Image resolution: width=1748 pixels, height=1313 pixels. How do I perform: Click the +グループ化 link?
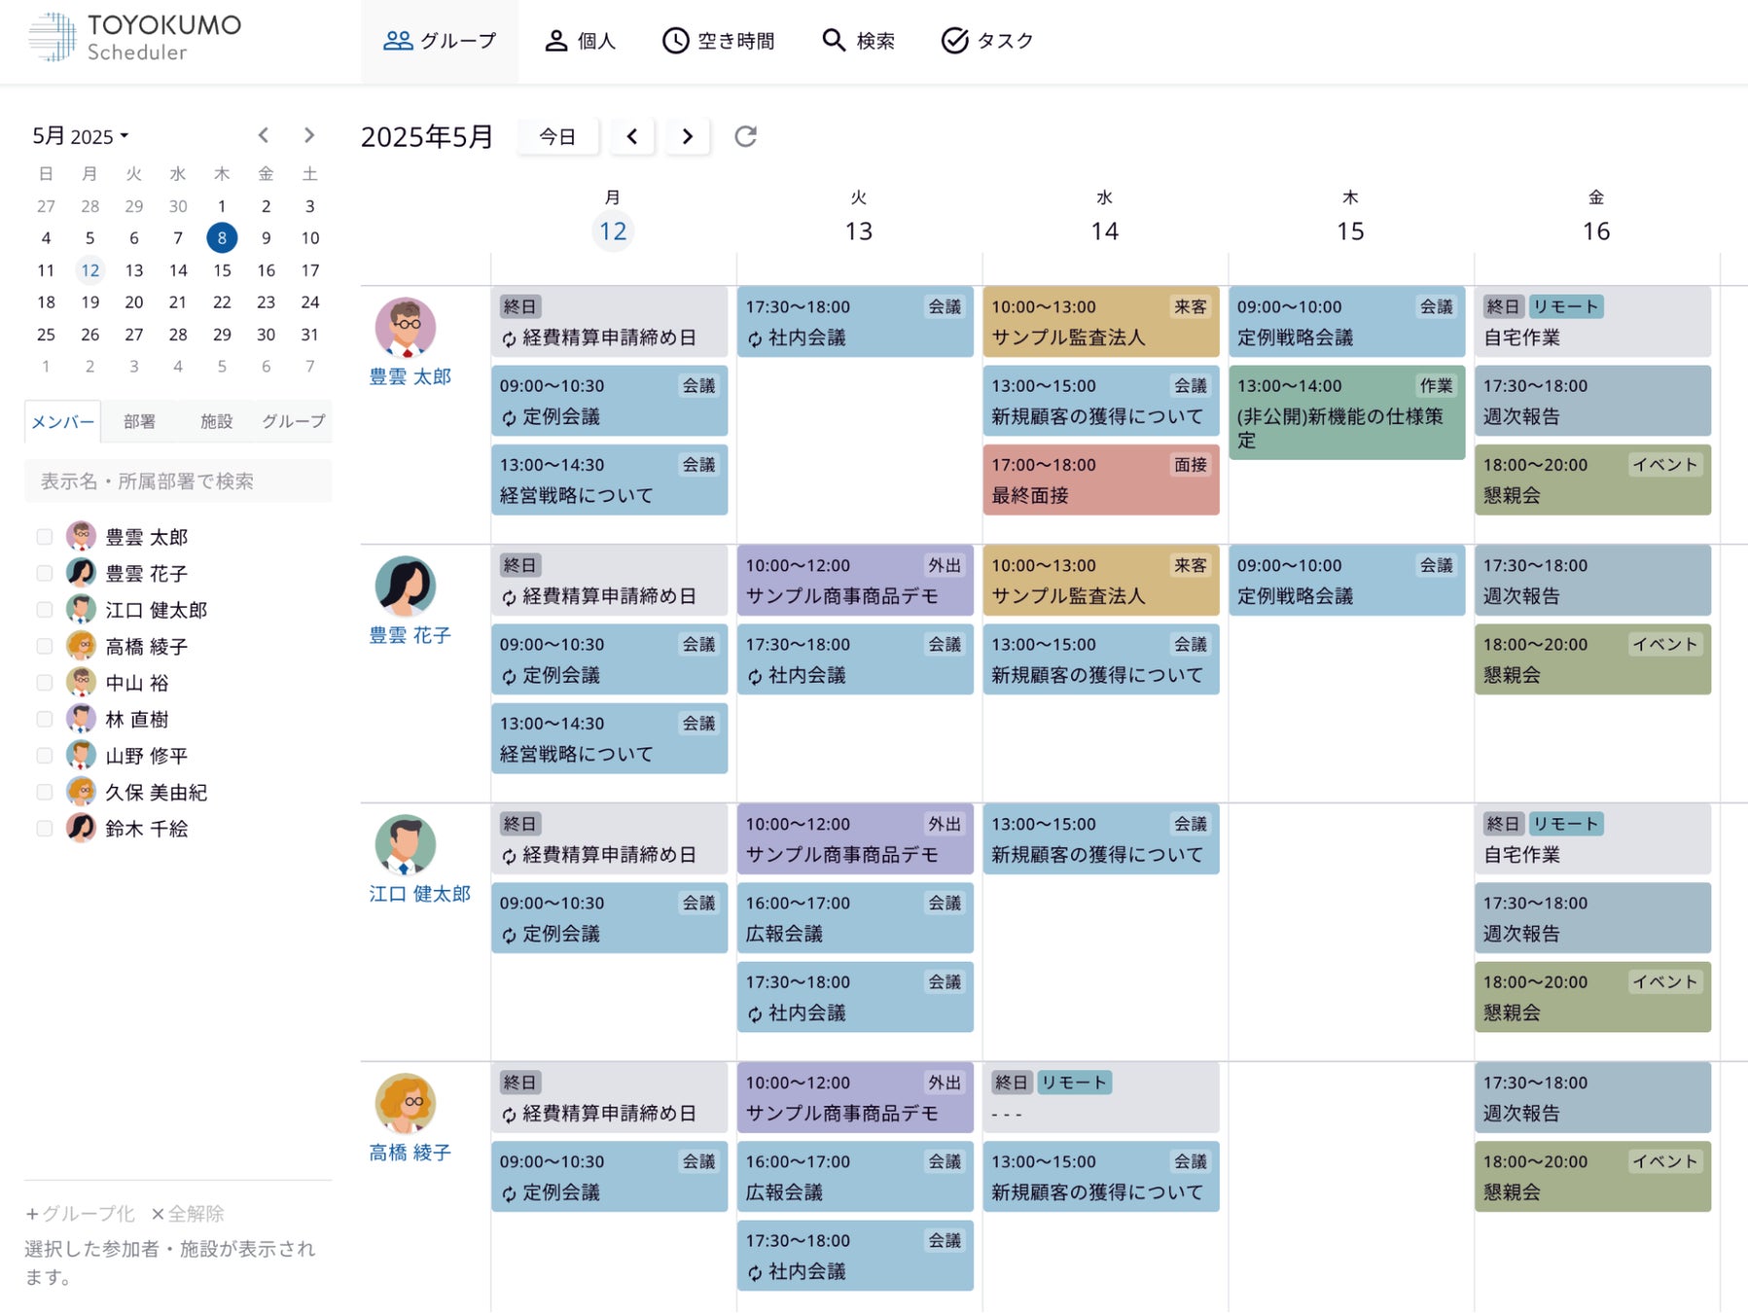(81, 1214)
